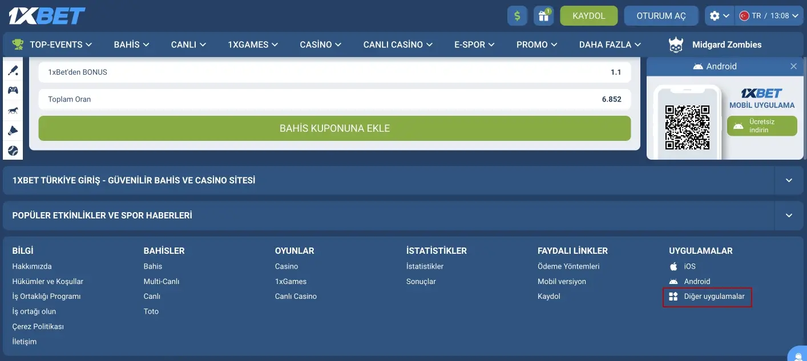Open the Midgard Zombies game link

(x=715, y=44)
